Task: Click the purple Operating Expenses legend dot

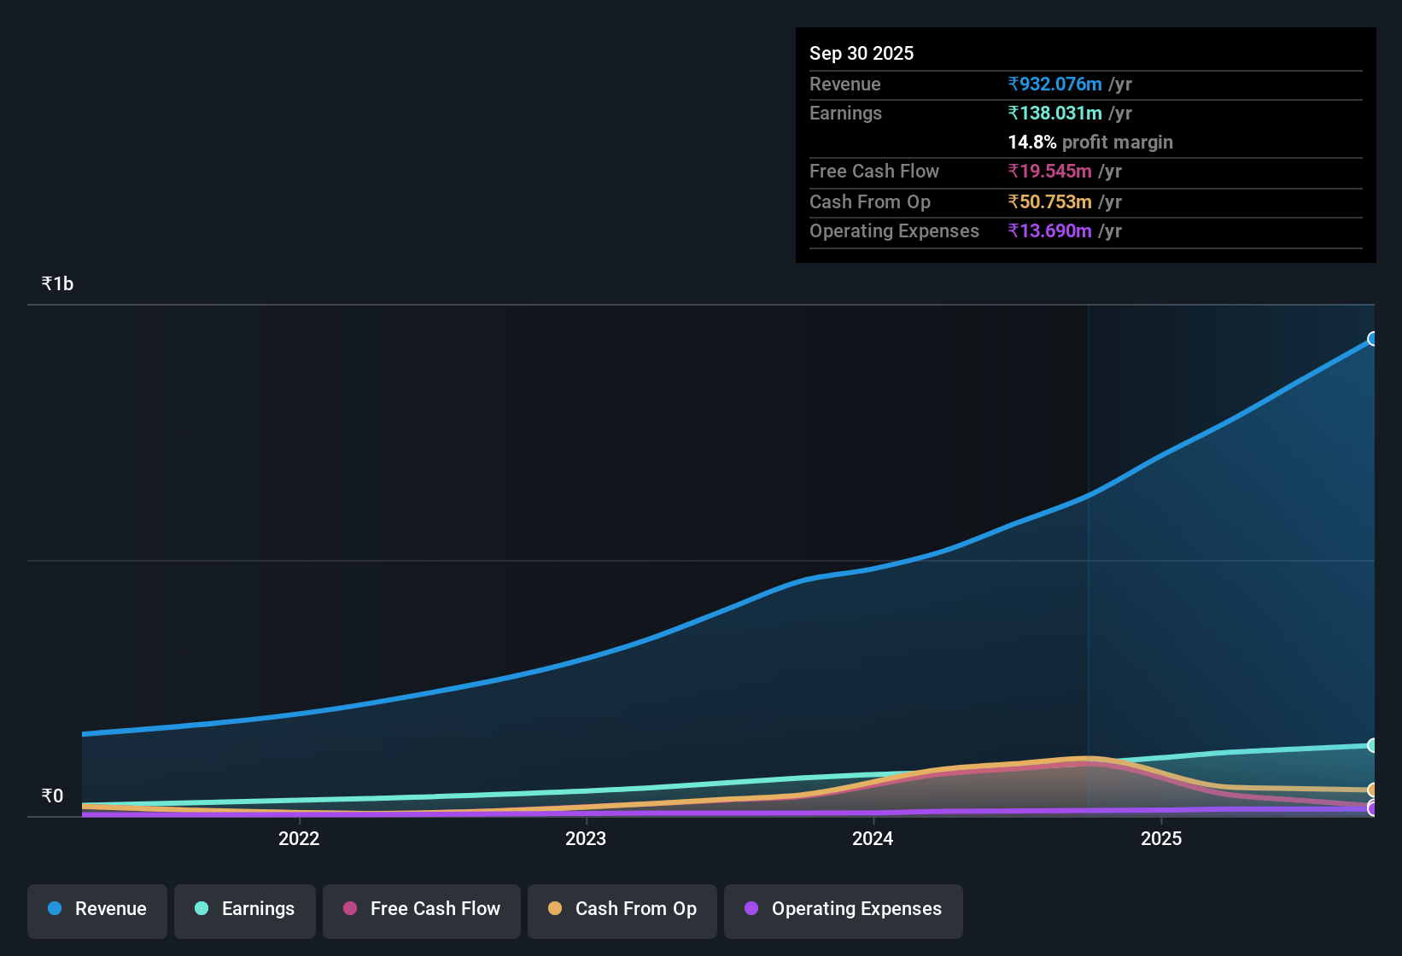Action: pos(751,909)
